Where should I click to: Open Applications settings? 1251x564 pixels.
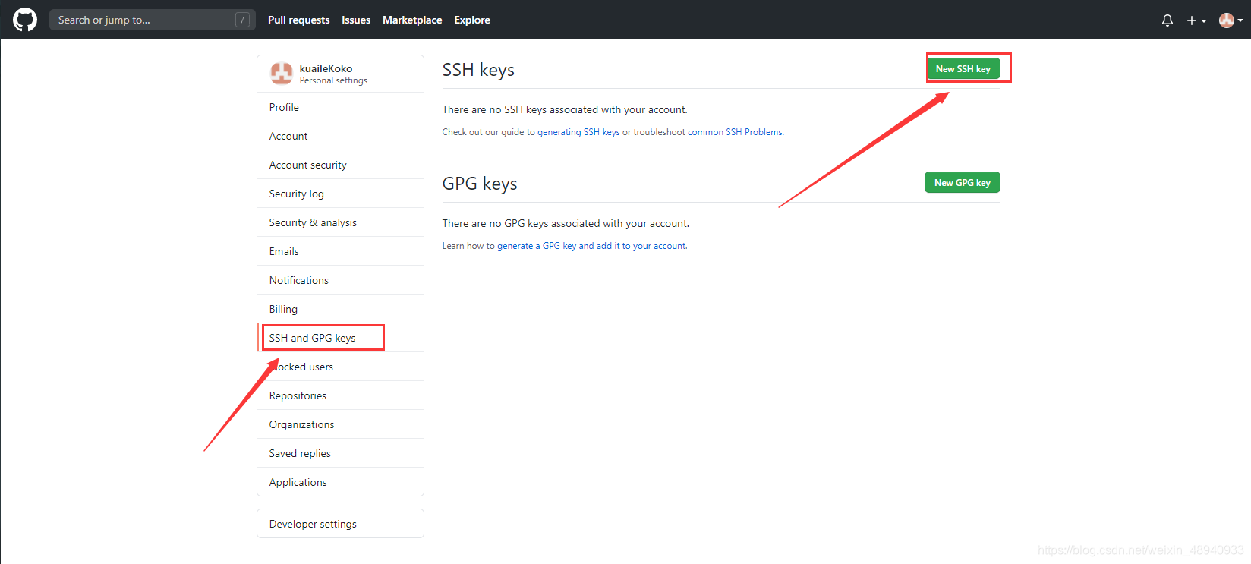click(x=340, y=482)
